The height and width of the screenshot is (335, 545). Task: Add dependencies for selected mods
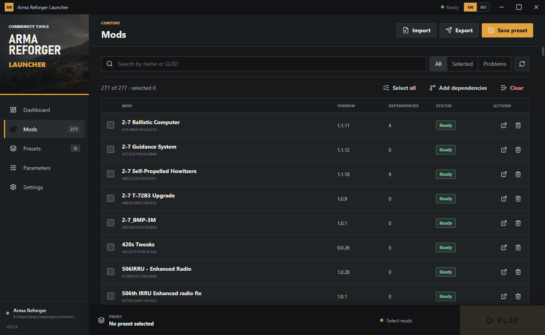[x=458, y=88]
